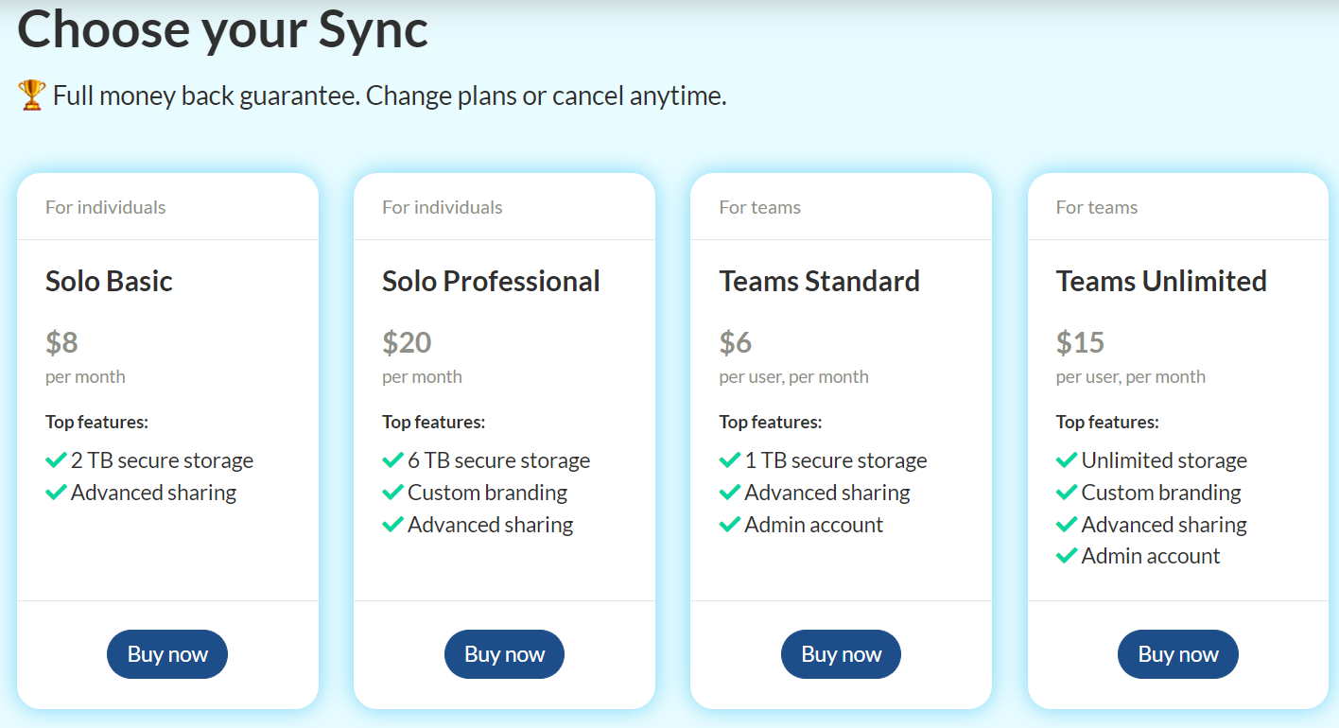This screenshot has width=1339, height=728.
Task: Click checkmark beside Teams Standard Admin account
Action: pos(730,525)
